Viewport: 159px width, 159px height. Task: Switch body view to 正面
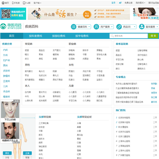pos(27,153)
